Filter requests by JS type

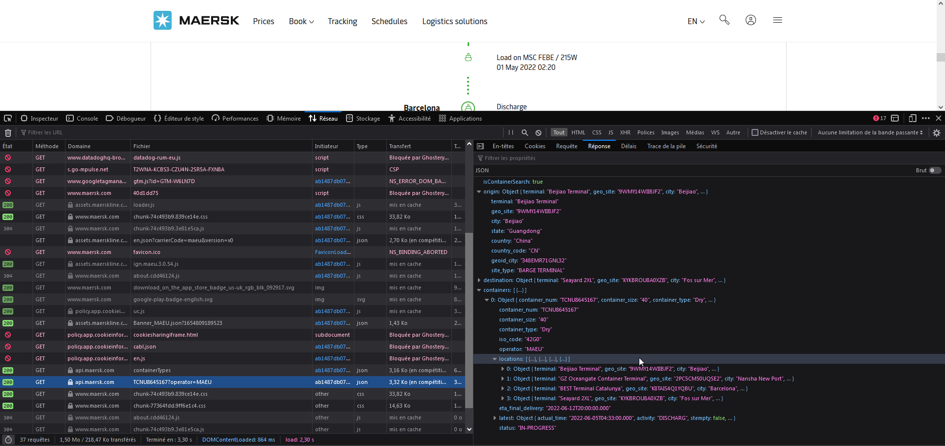tap(610, 132)
